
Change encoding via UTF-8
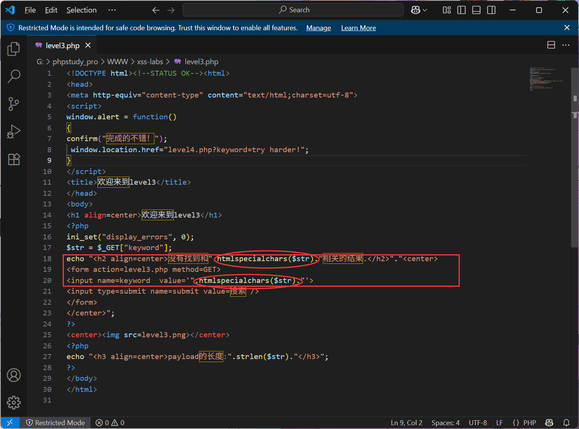[478, 422]
